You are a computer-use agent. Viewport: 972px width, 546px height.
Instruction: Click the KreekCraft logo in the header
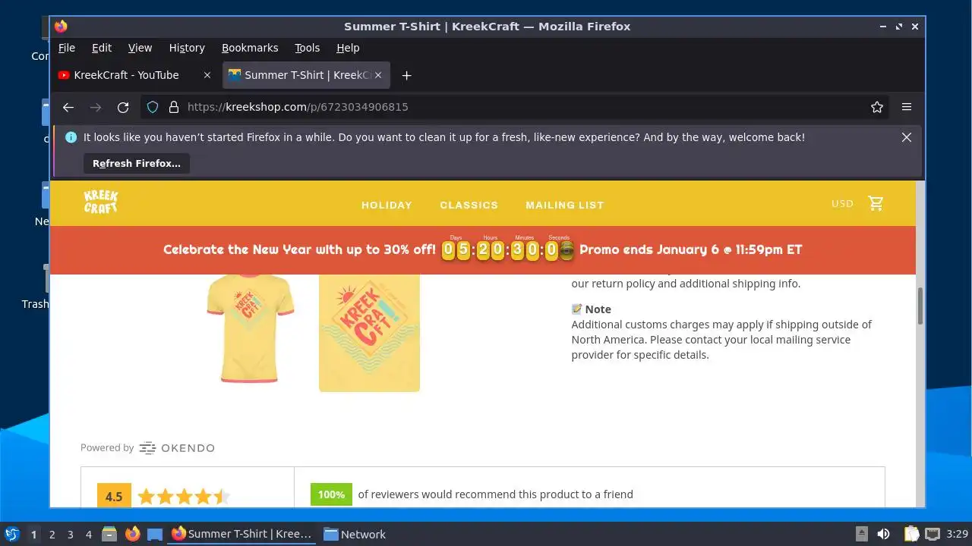[100, 202]
